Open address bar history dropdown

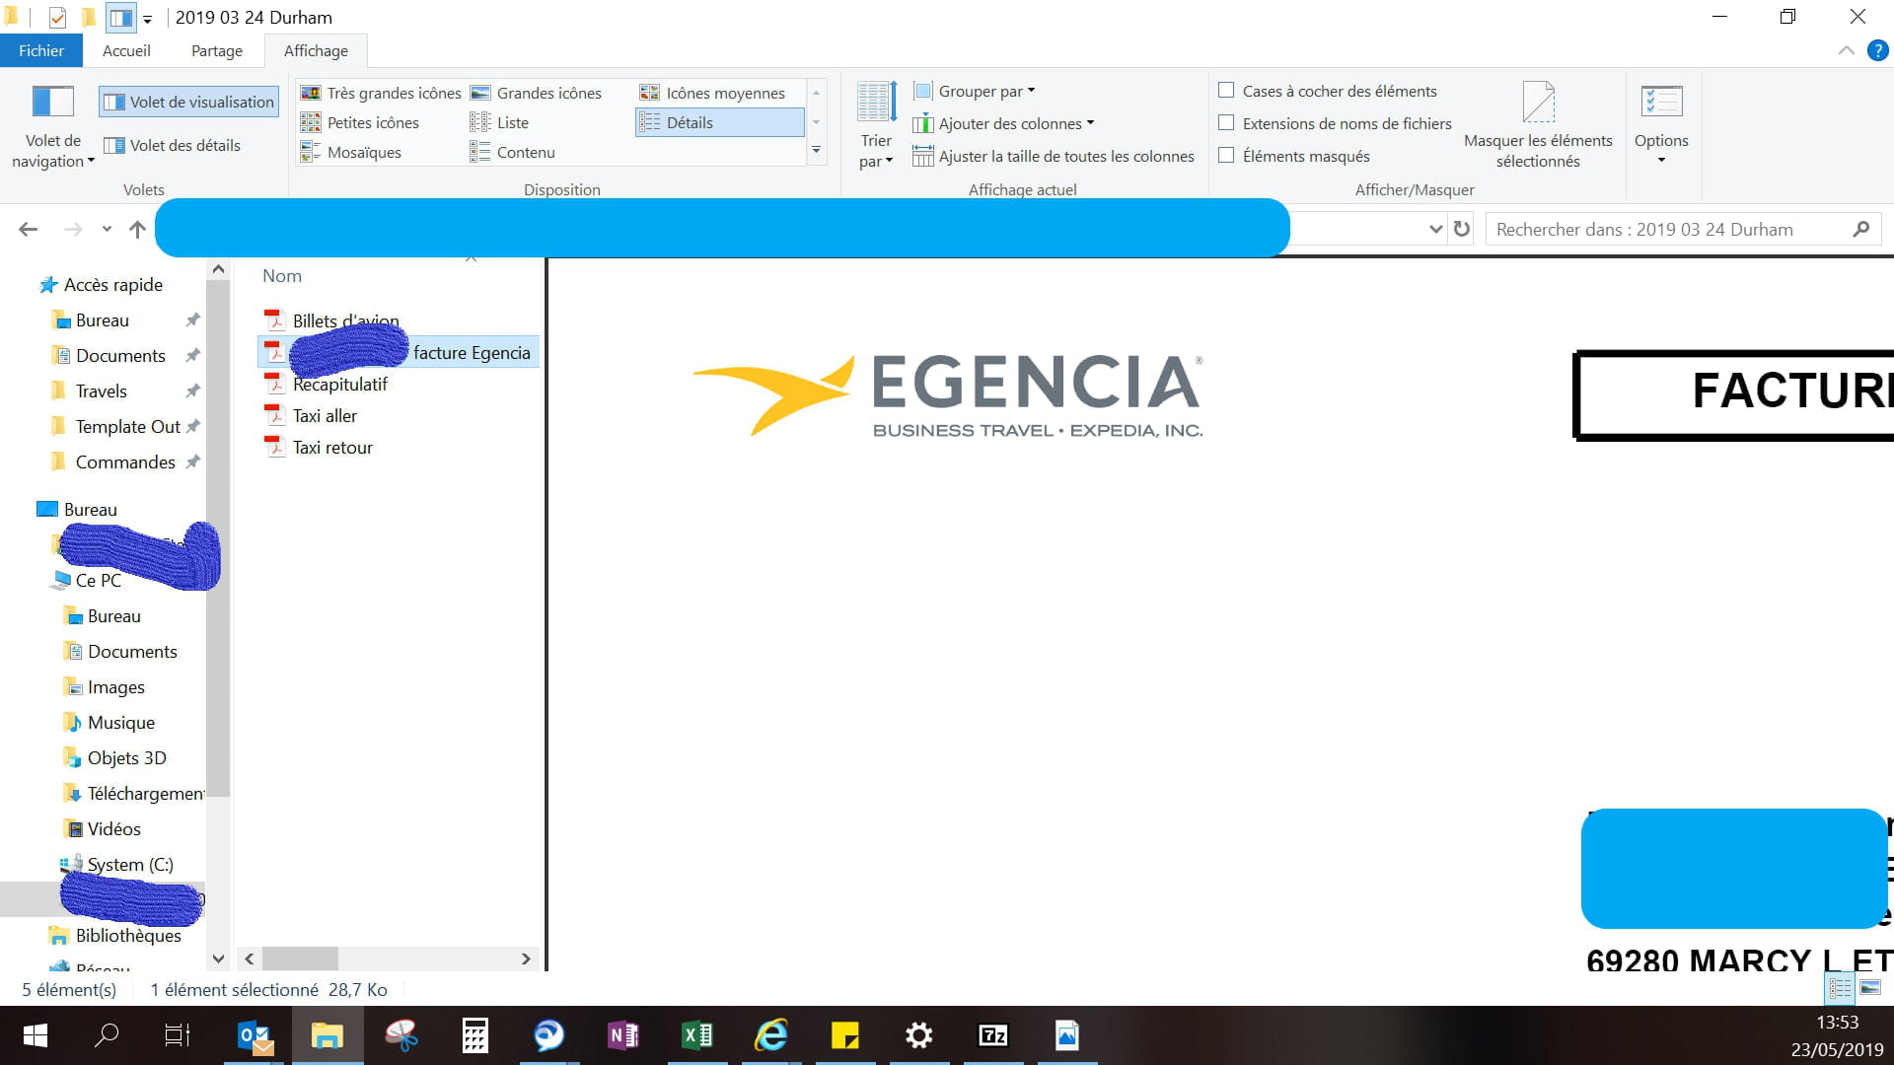click(x=1435, y=229)
